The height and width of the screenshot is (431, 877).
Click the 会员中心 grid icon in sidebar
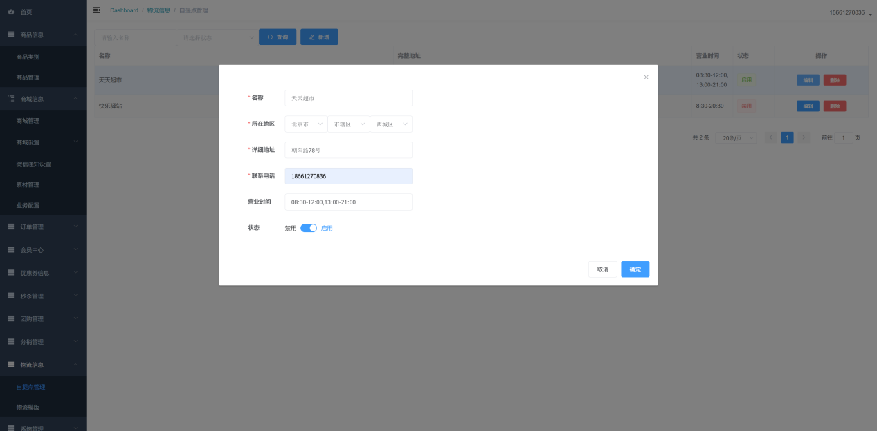[x=11, y=250]
